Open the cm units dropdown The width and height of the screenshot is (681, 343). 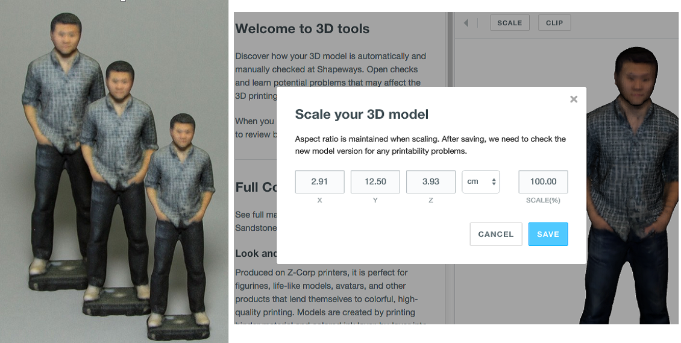click(x=481, y=181)
